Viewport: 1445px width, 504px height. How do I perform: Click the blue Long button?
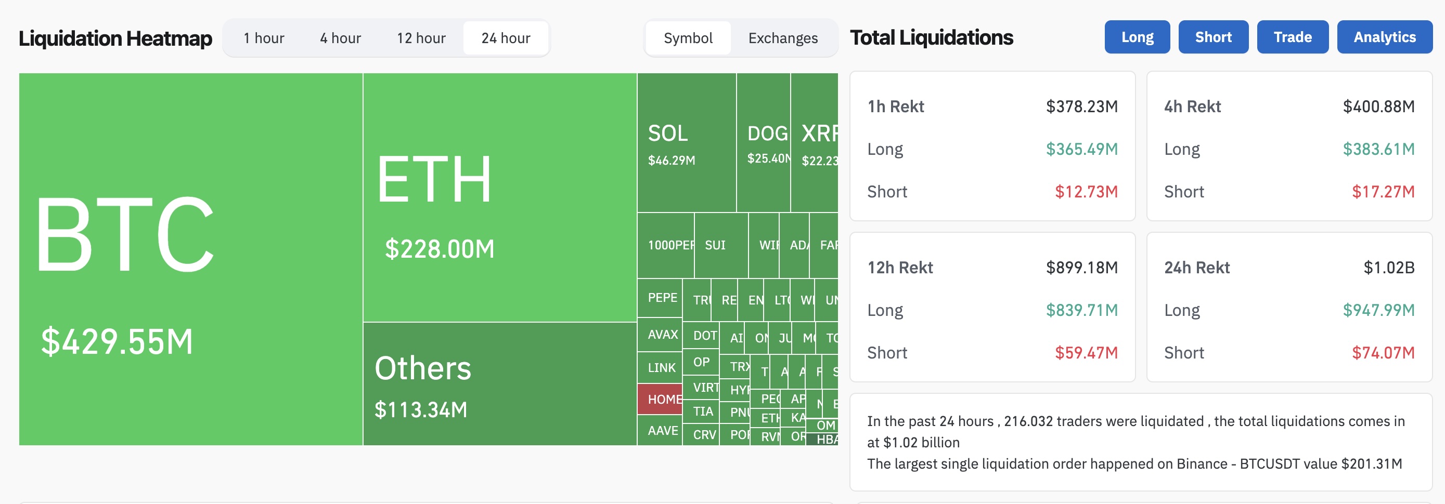(x=1137, y=37)
